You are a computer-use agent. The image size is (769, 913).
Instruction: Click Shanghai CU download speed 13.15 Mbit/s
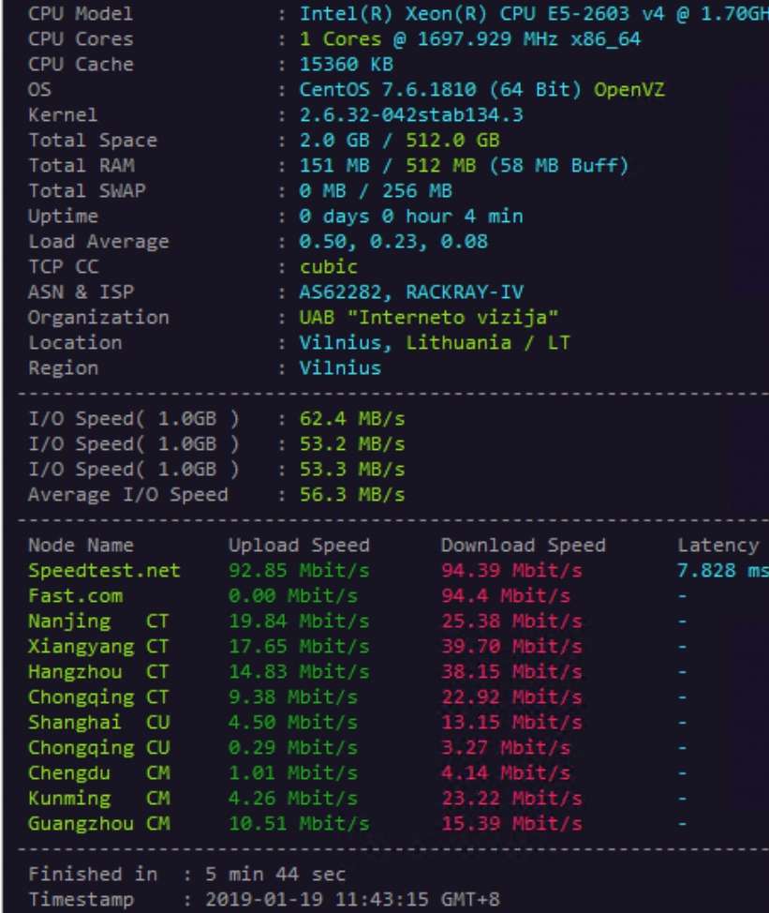click(511, 723)
